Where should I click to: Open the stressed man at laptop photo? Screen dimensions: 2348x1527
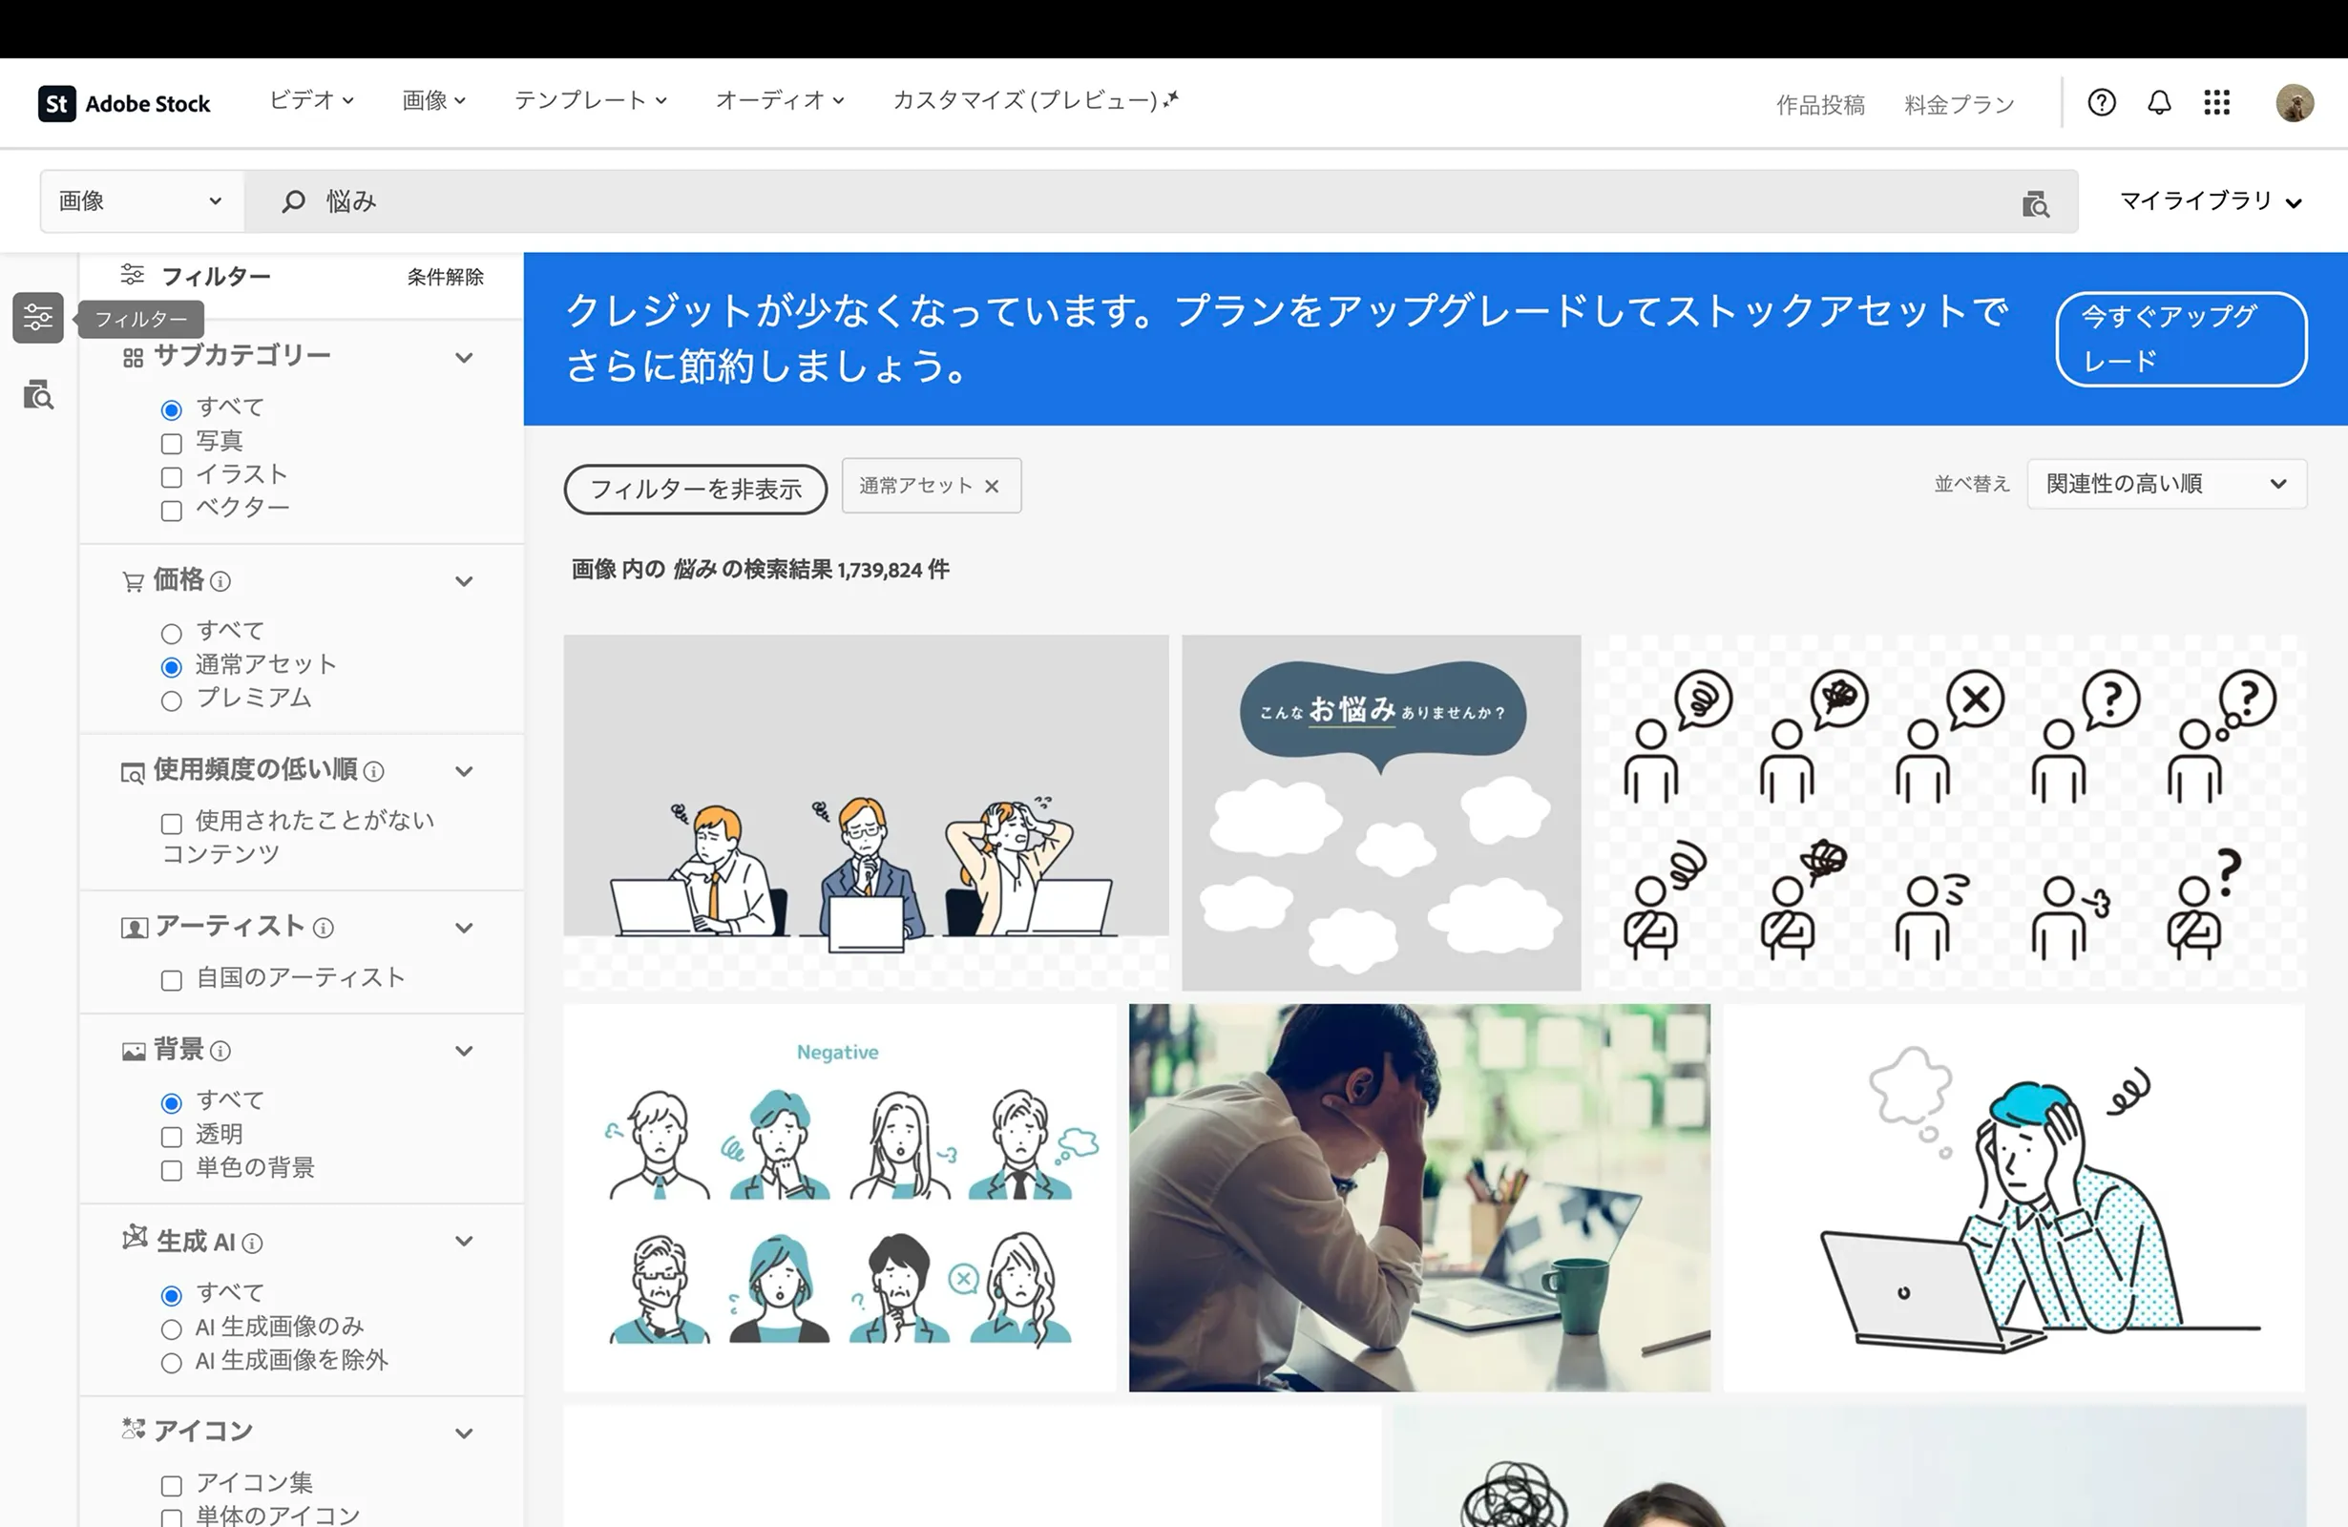1418,1198
